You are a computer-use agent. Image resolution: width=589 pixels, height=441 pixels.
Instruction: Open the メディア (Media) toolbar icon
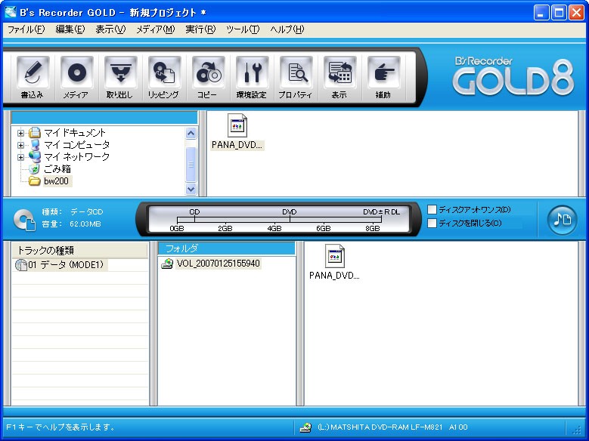(76, 75)
